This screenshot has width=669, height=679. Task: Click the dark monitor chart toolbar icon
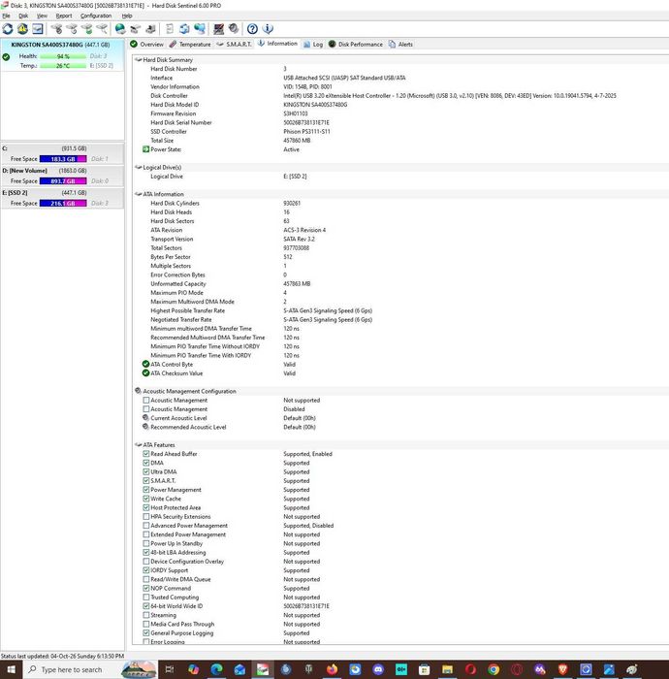(x=219, y=29)
